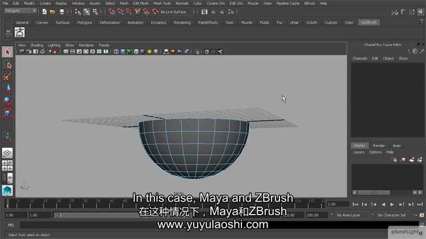
Task: Click the current frame field 1.00
Action: click(x=338, y=204)
